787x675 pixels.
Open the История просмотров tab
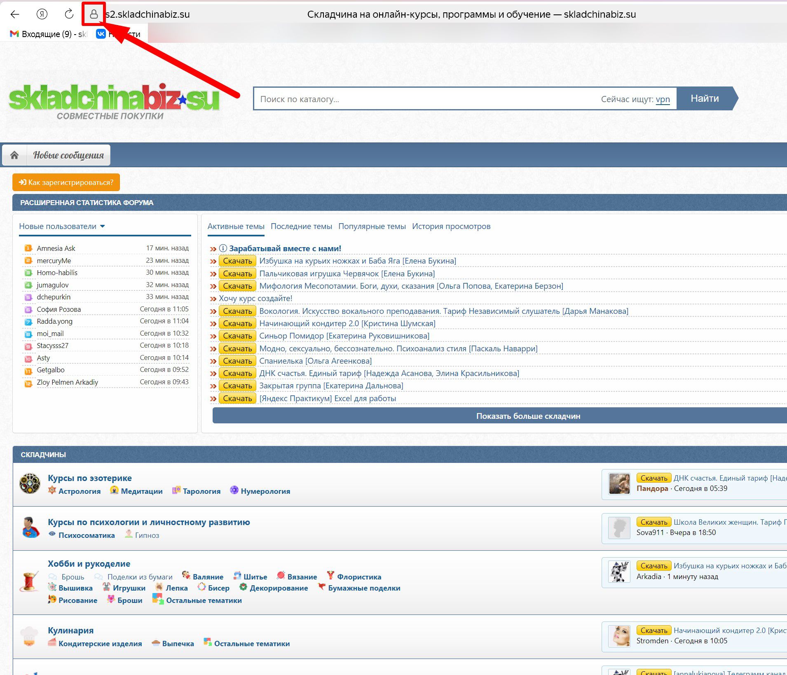(x=452, y=226)
